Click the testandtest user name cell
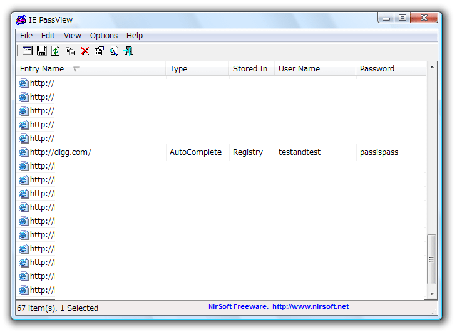This screenshot has height=334, width=457. [x=299, y=152]
